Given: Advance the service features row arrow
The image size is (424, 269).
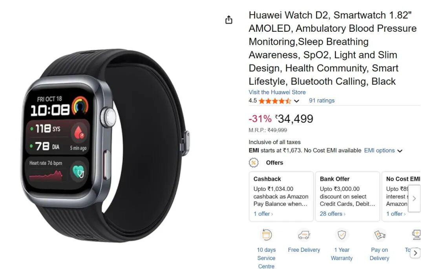Looking at the screenshot, I should 415,253.
